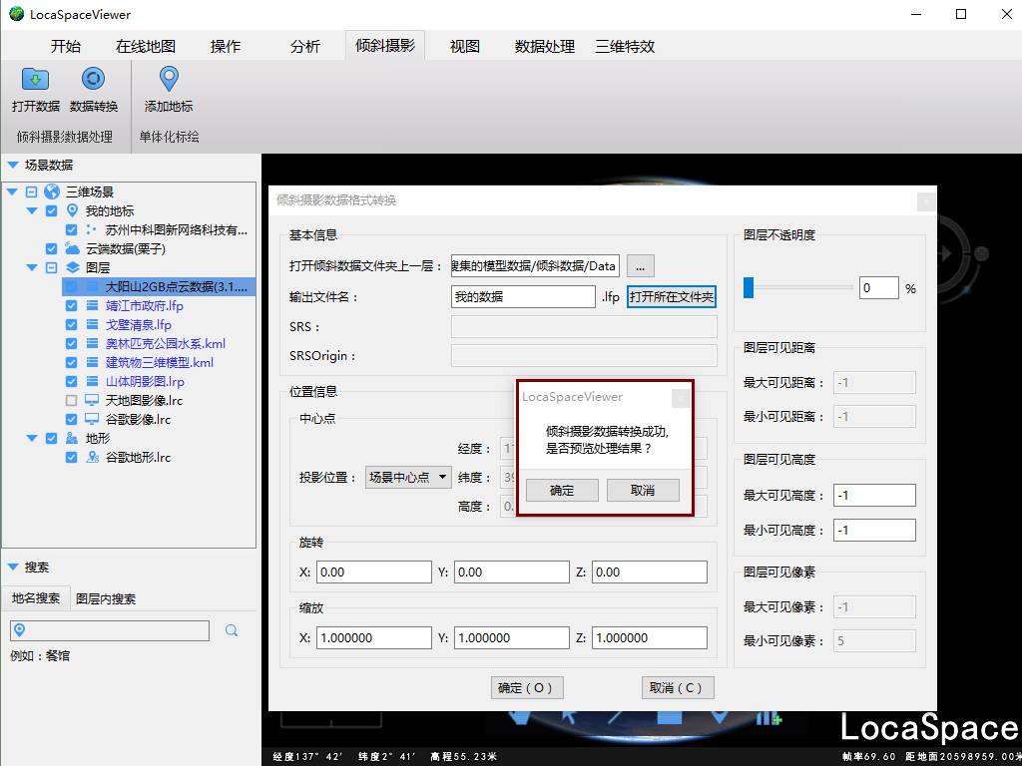Uncheck the 建筑物三维模型.kml checkbox

[x=72, y=362]
